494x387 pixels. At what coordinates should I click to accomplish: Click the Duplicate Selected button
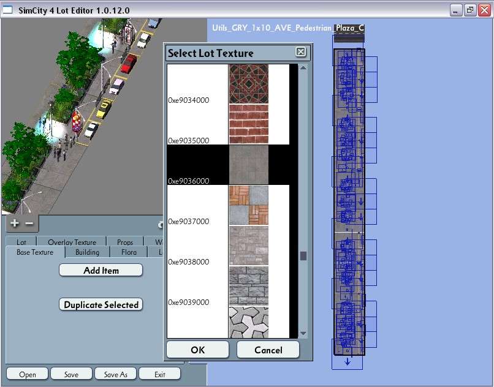tap(101, 304)
